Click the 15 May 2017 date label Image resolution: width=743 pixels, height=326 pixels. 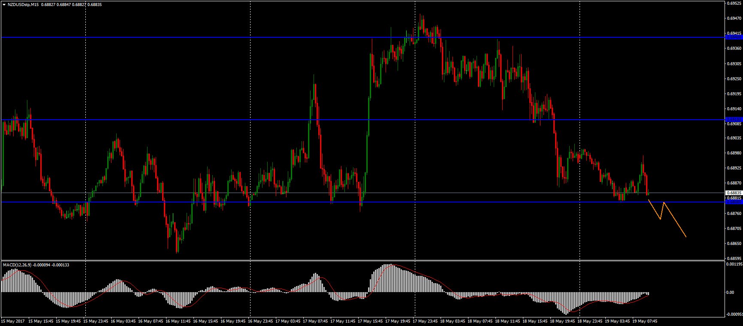click(x=13, y=321)
